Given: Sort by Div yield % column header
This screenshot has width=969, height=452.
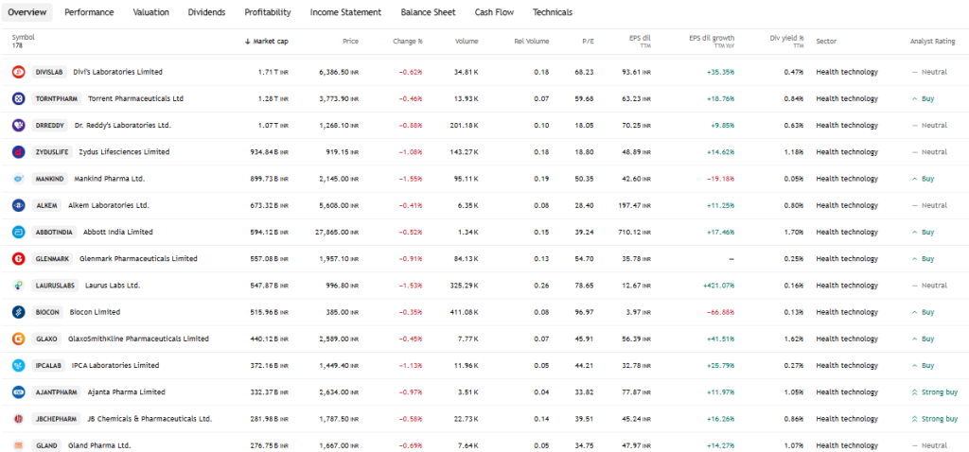Looking at the screenshot, I should pyautogui.click(x=786, y=41).
